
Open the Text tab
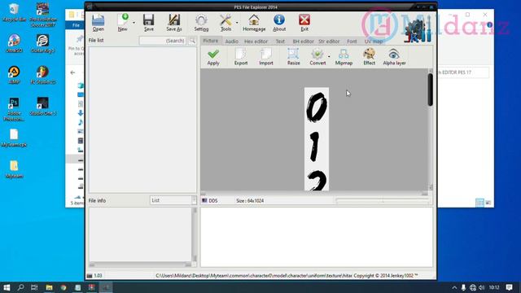(x=280, y=42)
